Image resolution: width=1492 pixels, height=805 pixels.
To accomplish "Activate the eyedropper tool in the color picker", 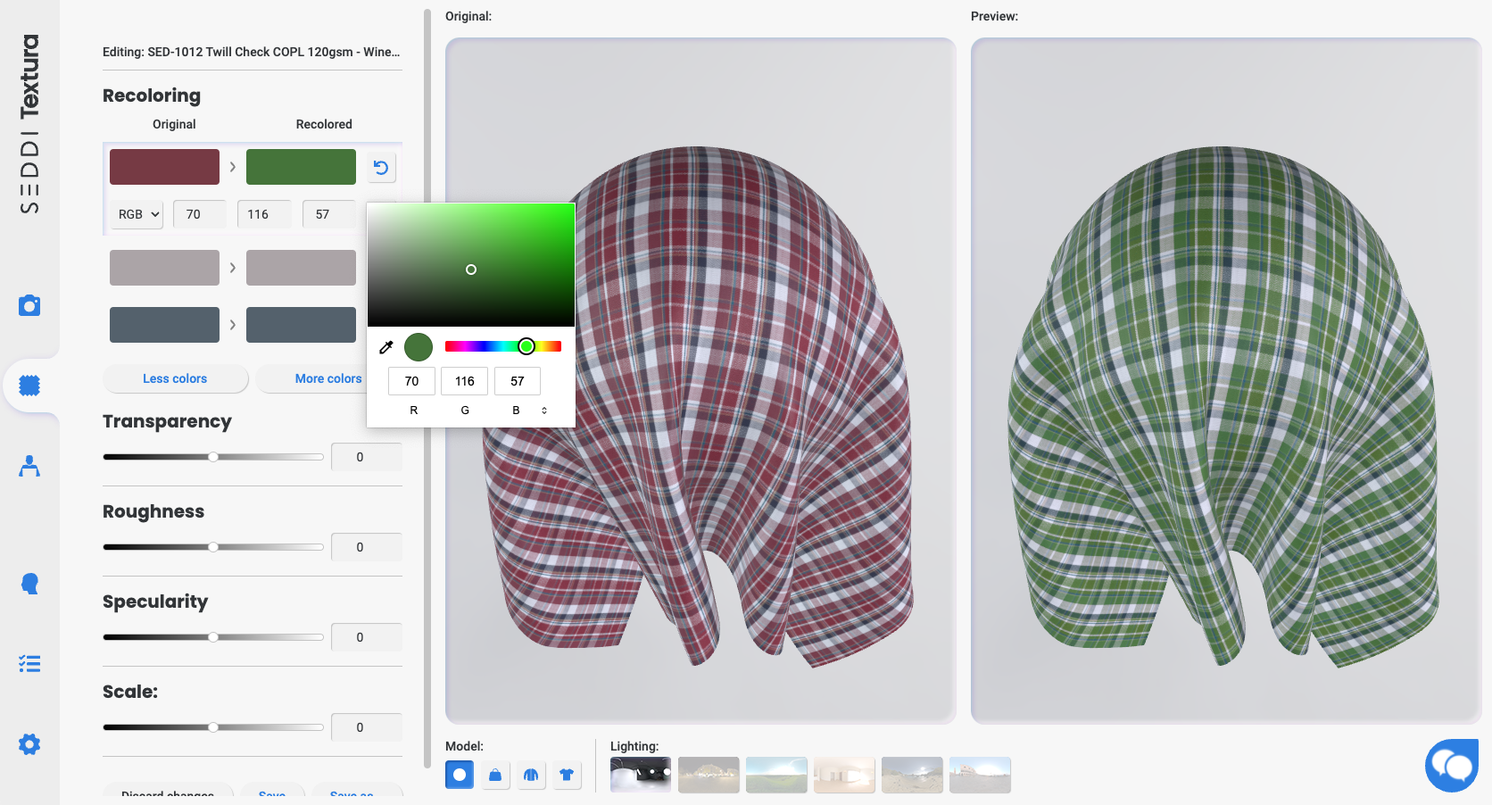I will [x=386, y=347].
